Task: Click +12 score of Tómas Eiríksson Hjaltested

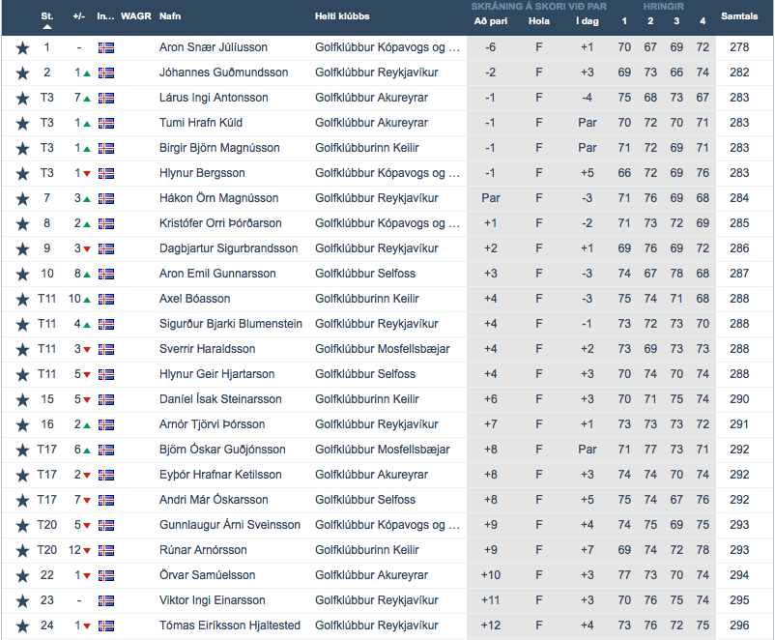Action: 491,625
